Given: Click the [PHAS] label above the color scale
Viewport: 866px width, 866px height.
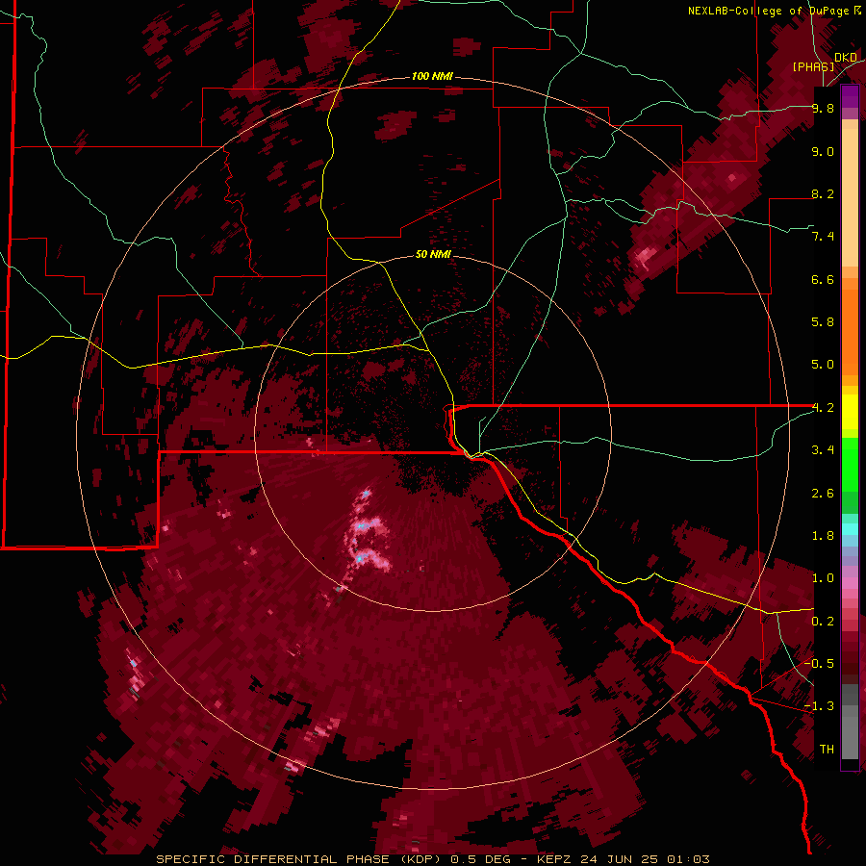Looking at the screenshot, I should pos(813,66).
